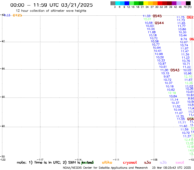Click the wave height value 10.84
Viewport: 194px width, 170px height.
pos(173,96)
